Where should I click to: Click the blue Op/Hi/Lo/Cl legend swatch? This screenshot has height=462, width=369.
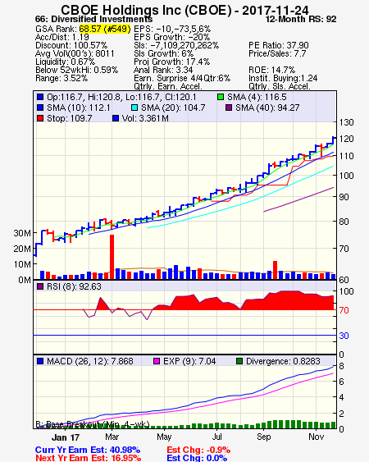(x=40, y=97)
